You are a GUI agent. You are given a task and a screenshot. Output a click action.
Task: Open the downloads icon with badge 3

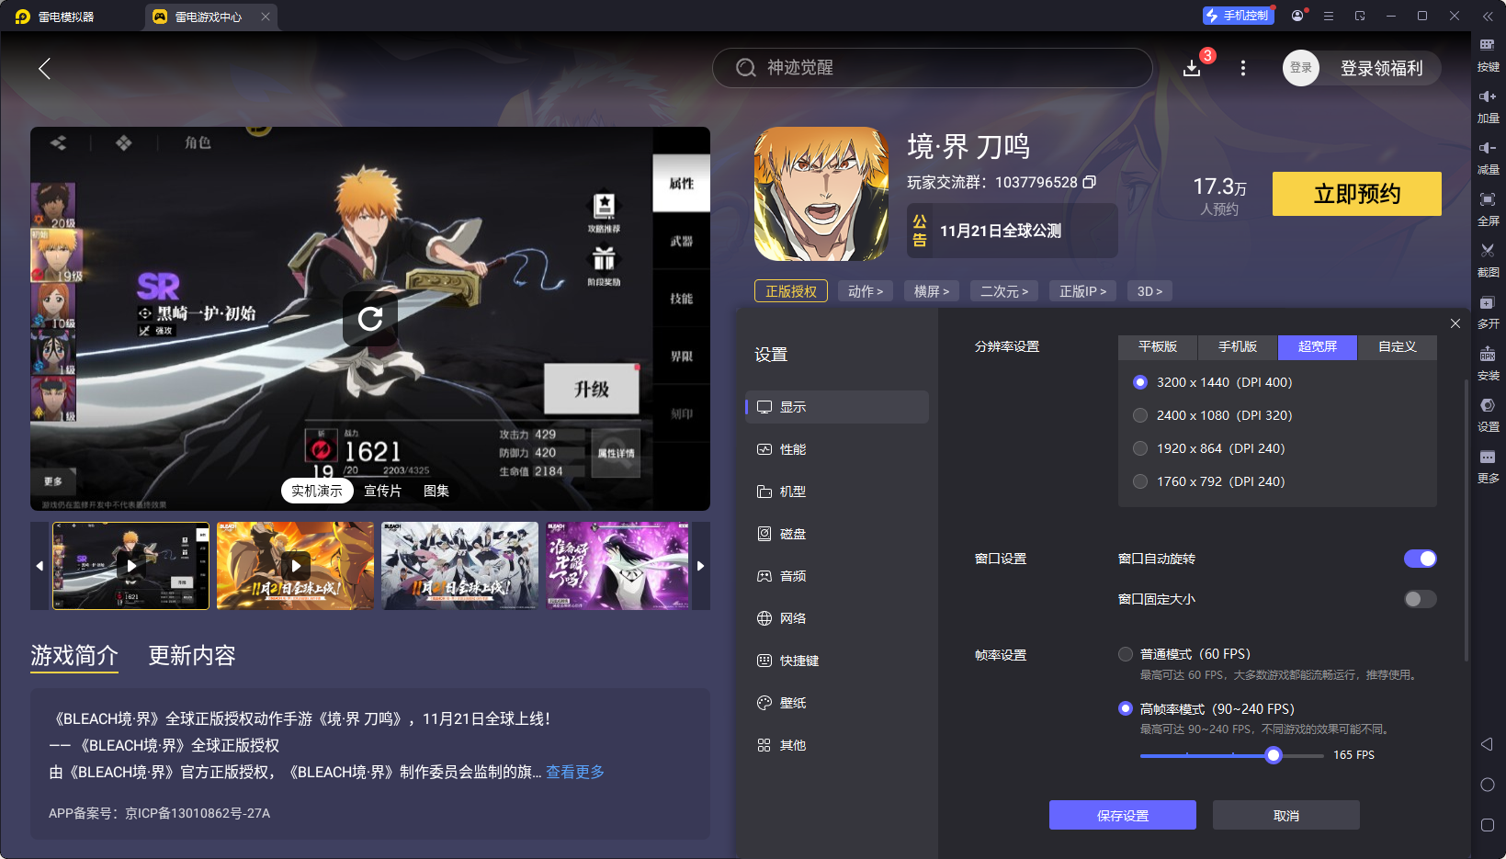click(x=1192, y=68)
